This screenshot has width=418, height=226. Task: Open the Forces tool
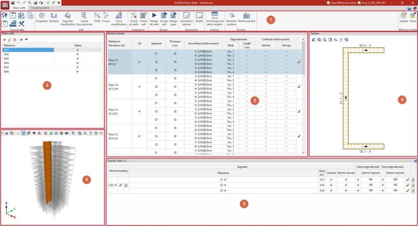[x=106, y=18]
